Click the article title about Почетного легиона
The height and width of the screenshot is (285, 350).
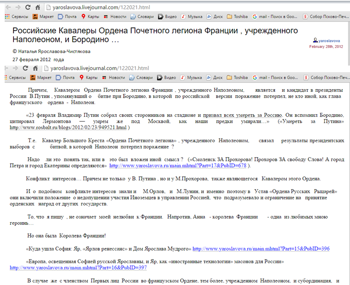[x=155, y=35]
